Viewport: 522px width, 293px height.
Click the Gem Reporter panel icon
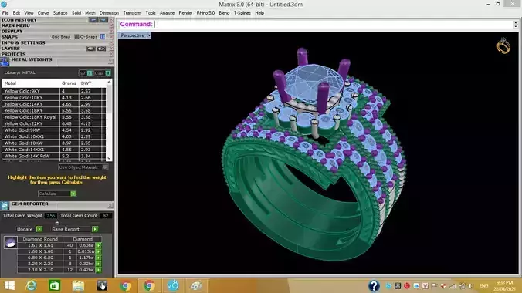pyautogui.click(x=5, y=206)
